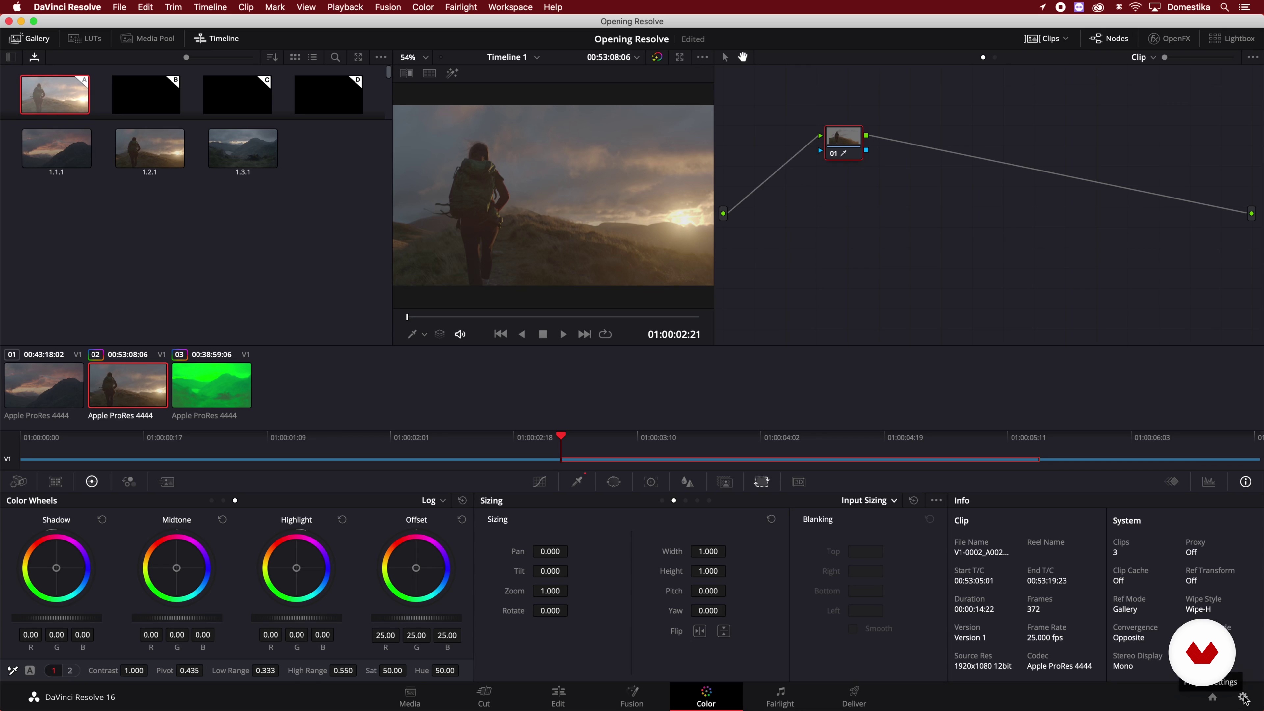The height and width of the screenshot is (711, 1264).
Task: Open the Motion Effects palette
Action: point(167,482)
